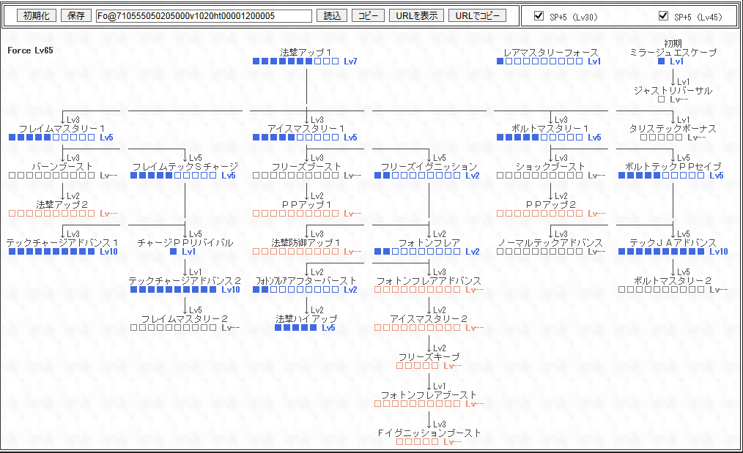
Task: Set level on the ボルトテックPPセイブ level bar
Action: click(x=662, y=175)
